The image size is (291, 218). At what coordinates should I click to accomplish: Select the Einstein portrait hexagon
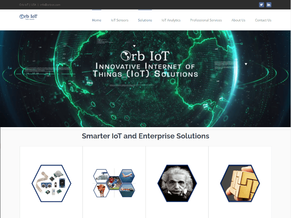click(x=177, y=183)
